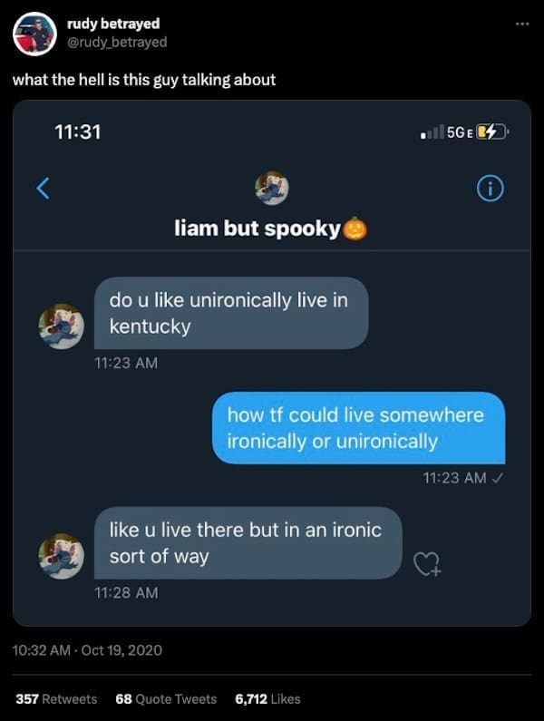Click the tweet timestamp Oct 19, 2020

[87, 649]
